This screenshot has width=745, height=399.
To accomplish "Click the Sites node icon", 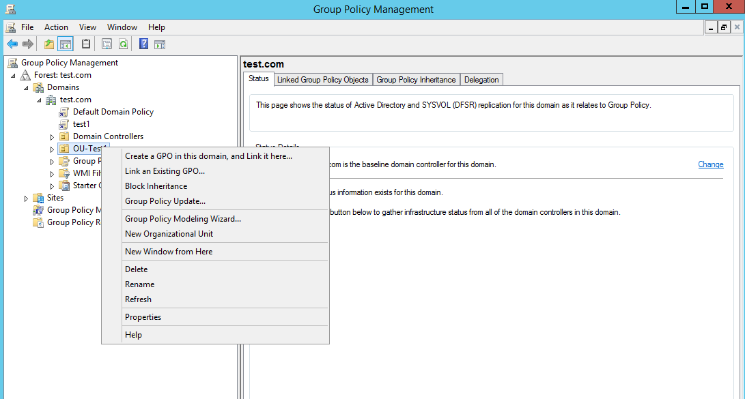I will (38, 198).
